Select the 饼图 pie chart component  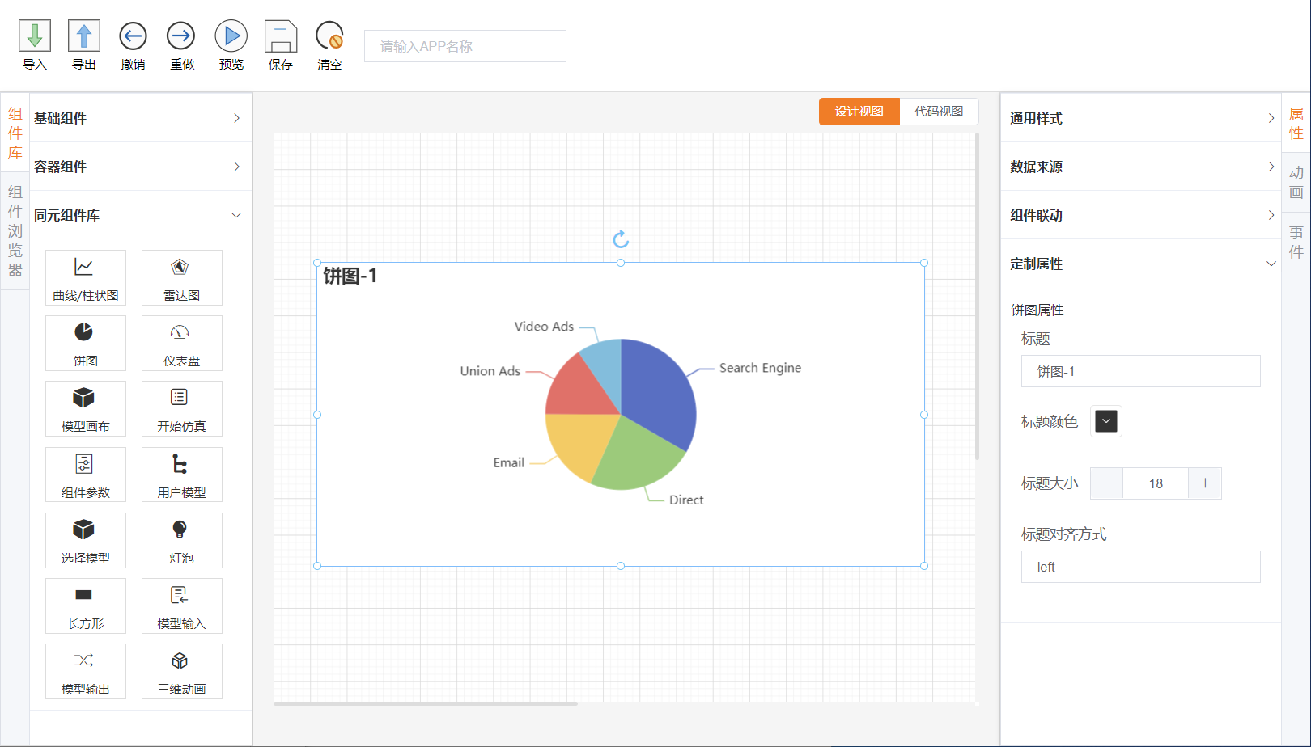point(86,343)
